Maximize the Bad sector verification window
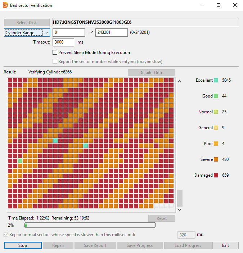Viewport: 243px width, 253px height. 219,5
